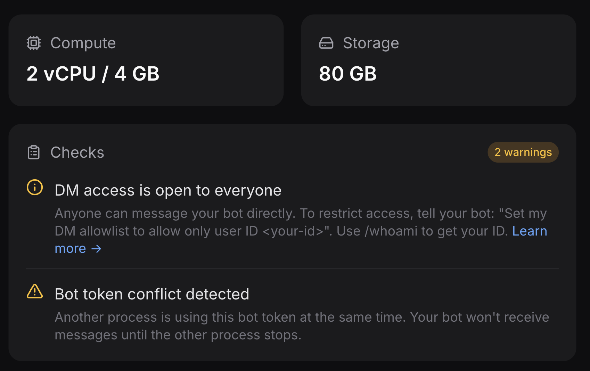Click the Checks clipboard icon
590x371 pixels.
click(34, 152)
